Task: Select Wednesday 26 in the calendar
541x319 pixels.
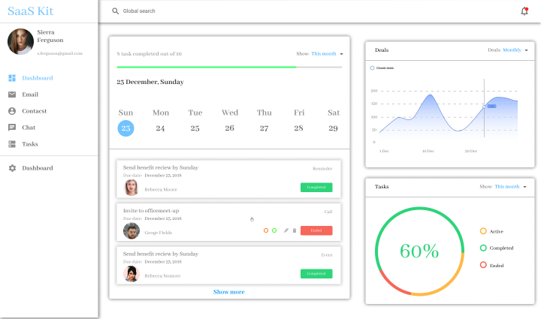Action: click(229, 128)
